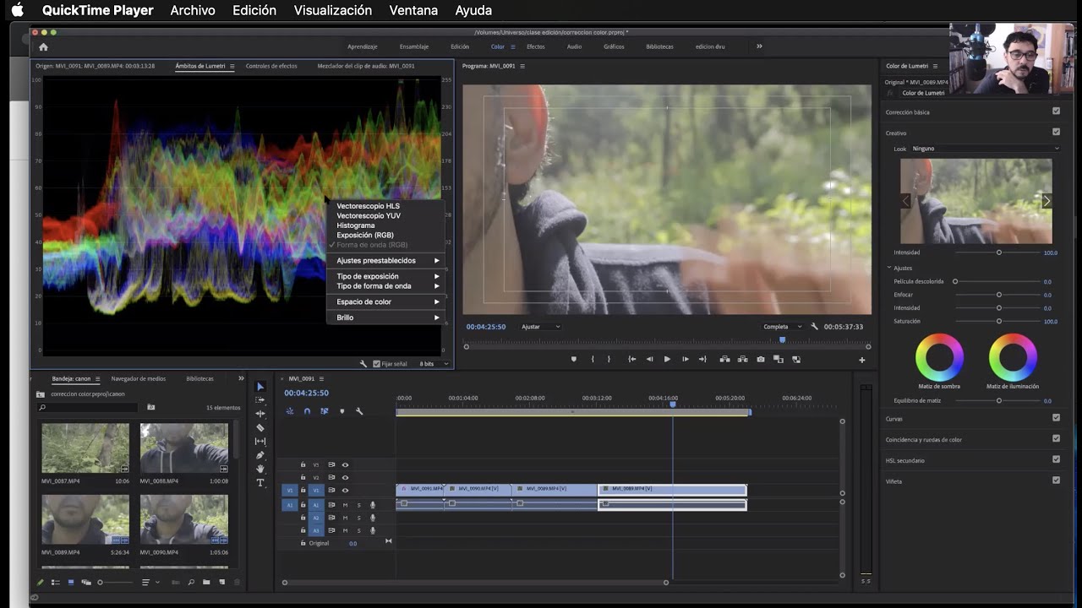The width and height of the screenshot is (1082, 608).
Task: Expand Brillo submenu
Action: (386, 318)
